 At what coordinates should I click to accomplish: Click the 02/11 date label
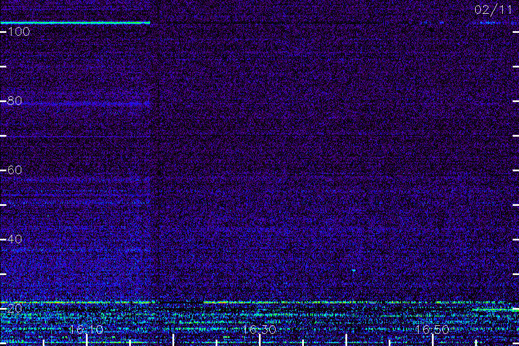(x=493, y=10)
